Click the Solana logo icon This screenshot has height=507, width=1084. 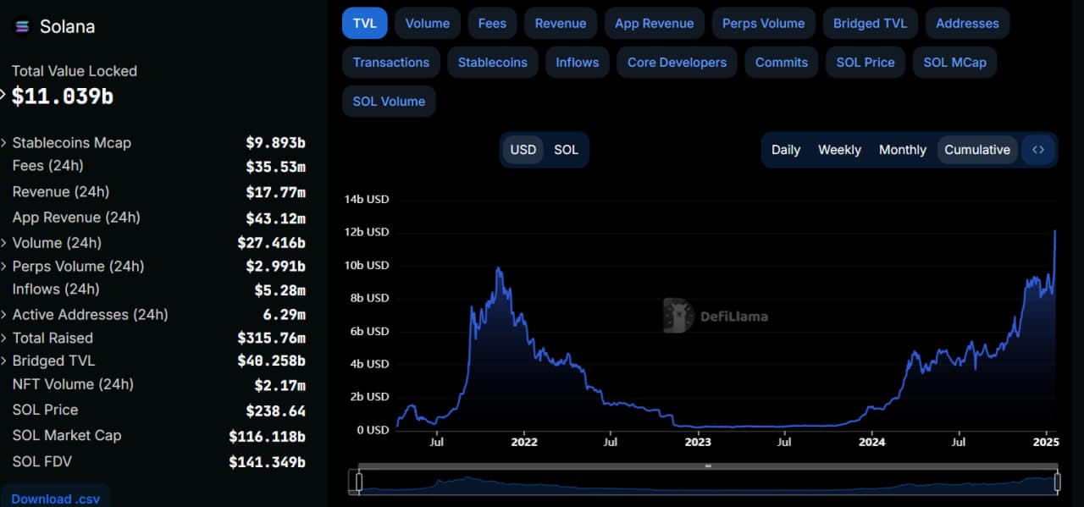[22, 27]
